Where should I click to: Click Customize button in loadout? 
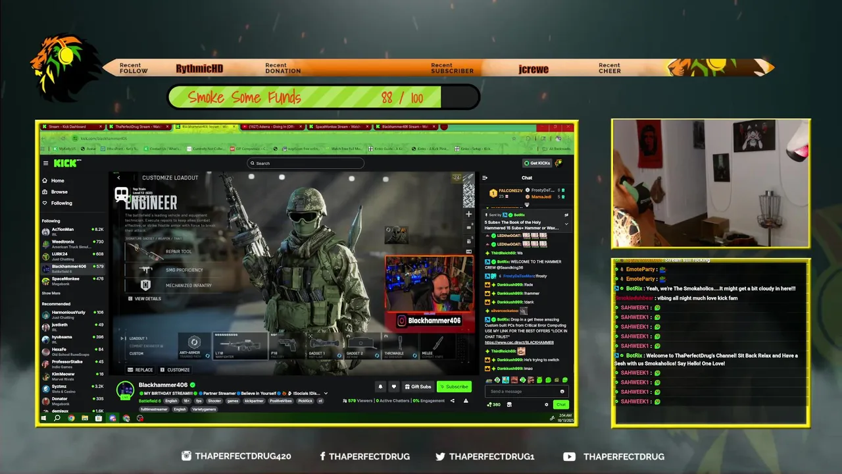click(x=175, y=370)
